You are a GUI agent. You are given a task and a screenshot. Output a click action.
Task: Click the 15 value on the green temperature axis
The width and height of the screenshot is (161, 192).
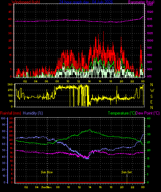click(x=148, y=158)
